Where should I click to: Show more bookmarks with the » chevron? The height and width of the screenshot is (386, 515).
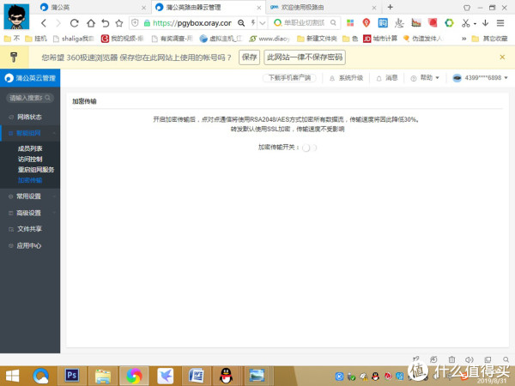coord(463,39)
